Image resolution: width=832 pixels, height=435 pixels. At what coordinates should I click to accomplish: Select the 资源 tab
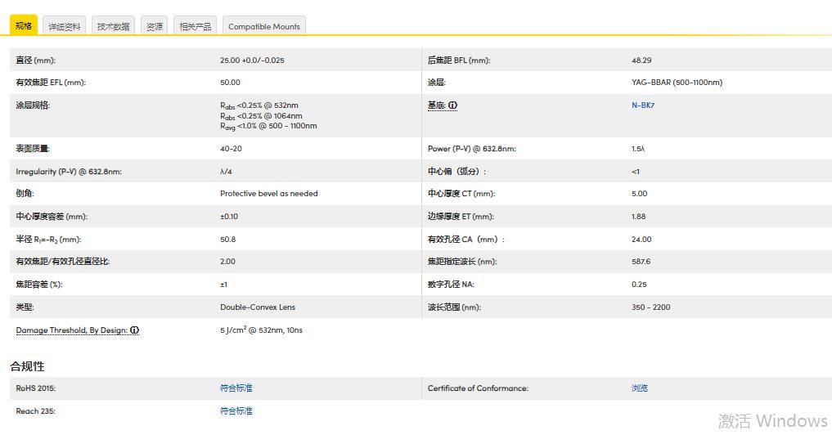click(x=154, y=26)
